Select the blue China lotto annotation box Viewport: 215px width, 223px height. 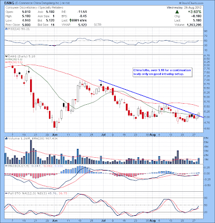tap(162, 72)
